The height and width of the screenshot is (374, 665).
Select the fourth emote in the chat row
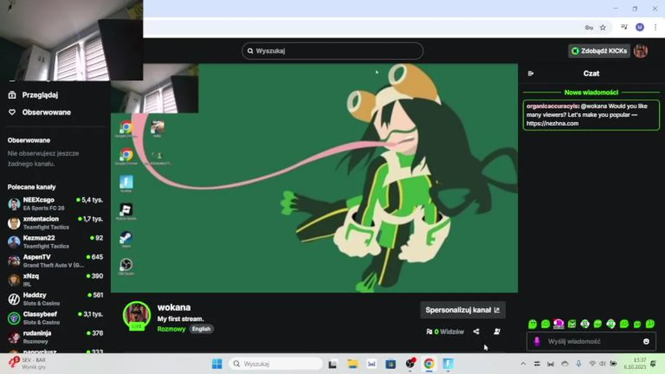[x=572, y=324]
